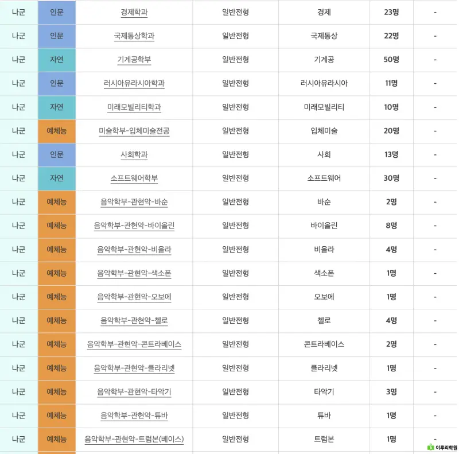
Task: Open the 소프트웨어학부 link
Action: 134,179
